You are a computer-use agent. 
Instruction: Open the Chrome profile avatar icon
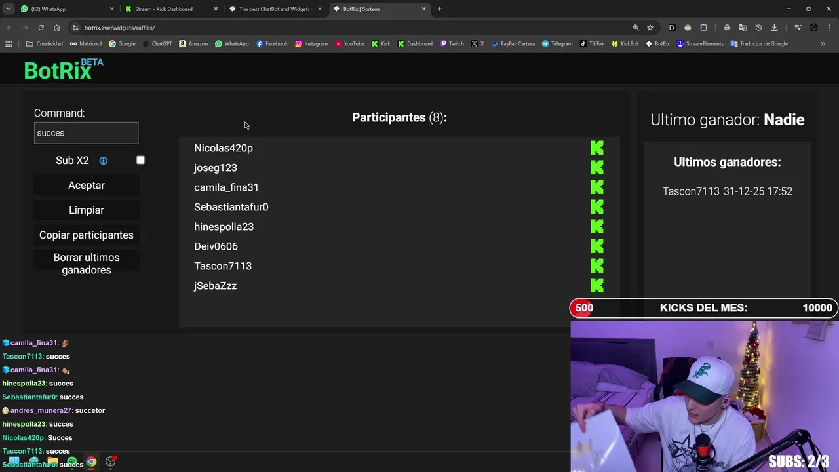813,28
